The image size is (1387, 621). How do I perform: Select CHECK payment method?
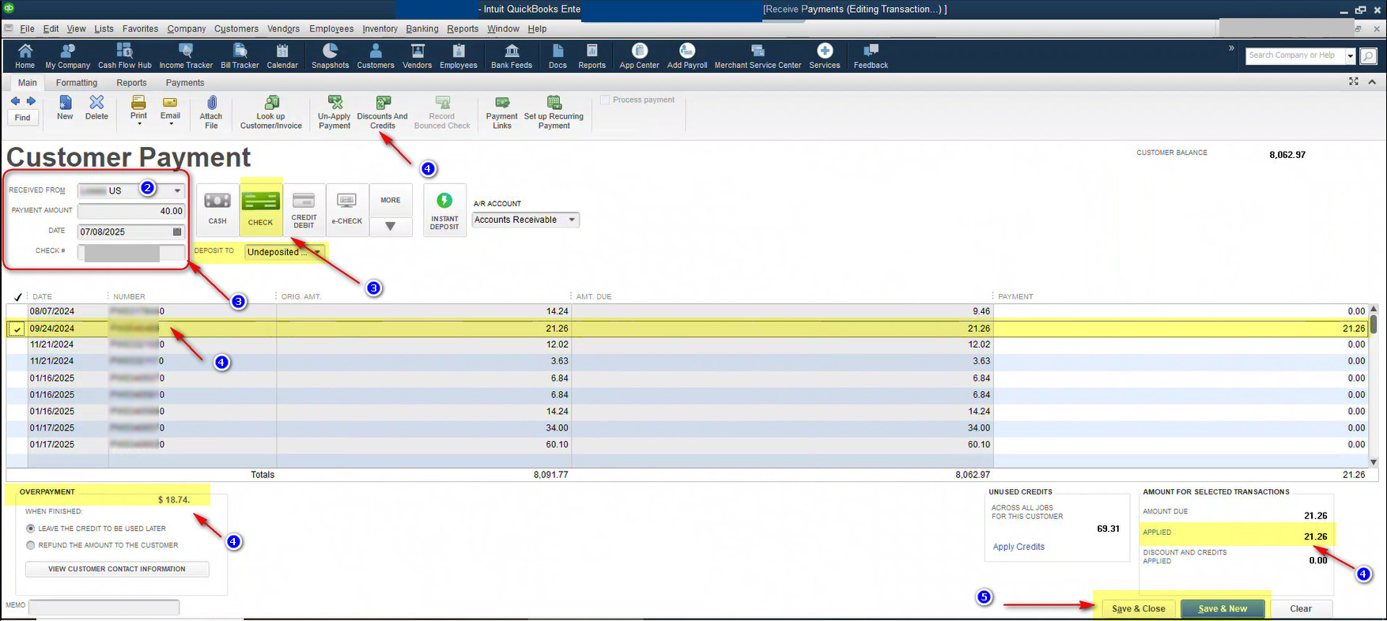point(260,209)
